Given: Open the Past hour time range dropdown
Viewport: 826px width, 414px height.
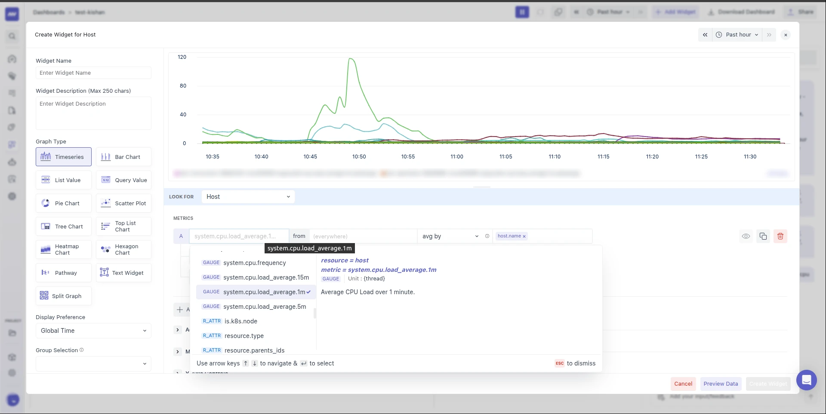Looking at the screenshot, I should (737, 35).
